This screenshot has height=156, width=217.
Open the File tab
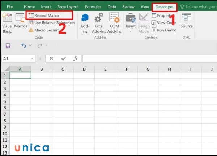[10, 7]
